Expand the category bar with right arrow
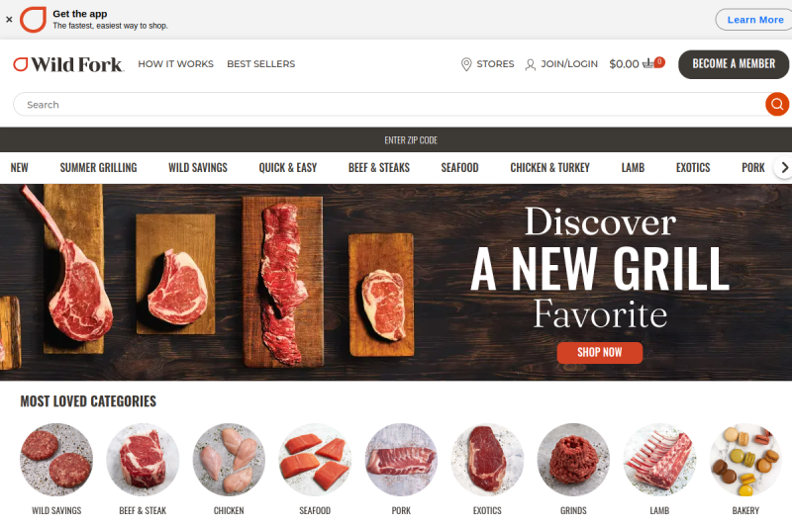The image size is (792, 527). 784,168
